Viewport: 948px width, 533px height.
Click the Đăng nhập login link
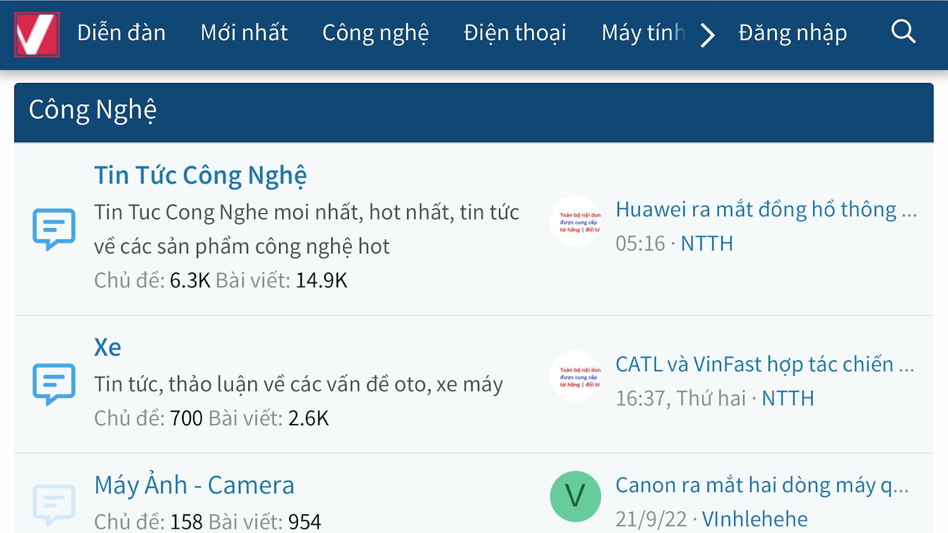click(x=793, y=33)
